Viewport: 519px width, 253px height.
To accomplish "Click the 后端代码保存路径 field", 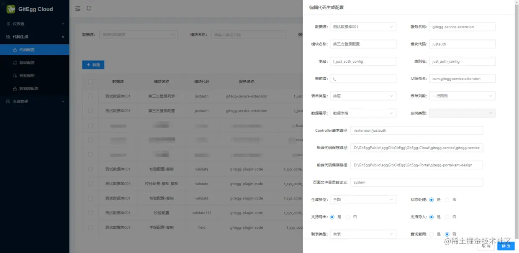I will [x=417, y=148].
